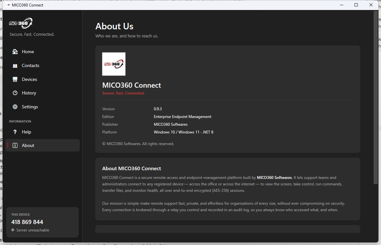Click the sidebar tagline under the logo
The height and width of the screenshot is (245, 381).
click(32, 34)
